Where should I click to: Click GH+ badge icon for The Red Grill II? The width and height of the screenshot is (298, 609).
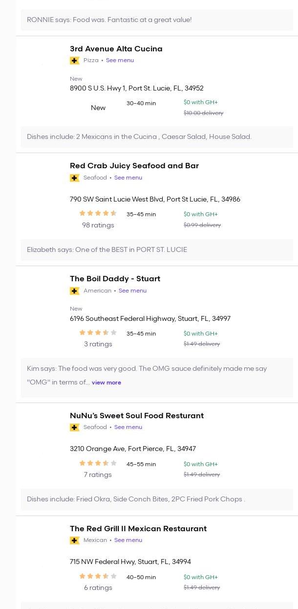pos(74,541)
